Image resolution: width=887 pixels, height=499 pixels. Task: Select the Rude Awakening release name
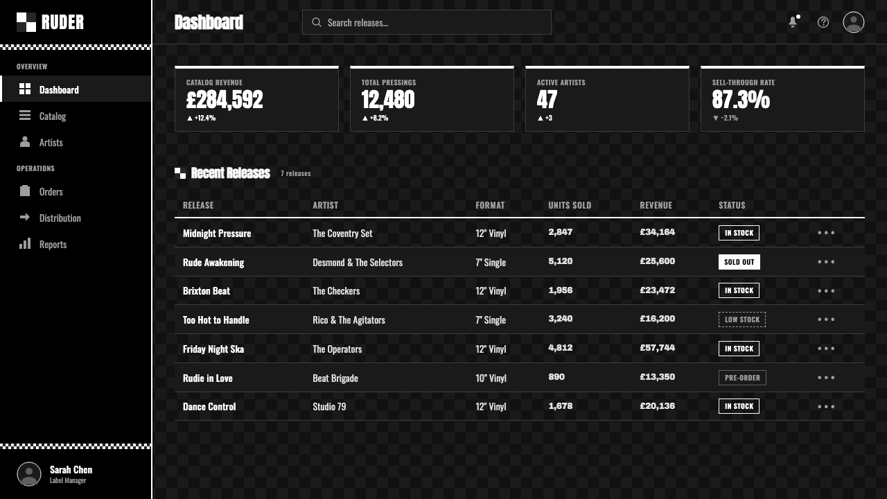[213, 263]
